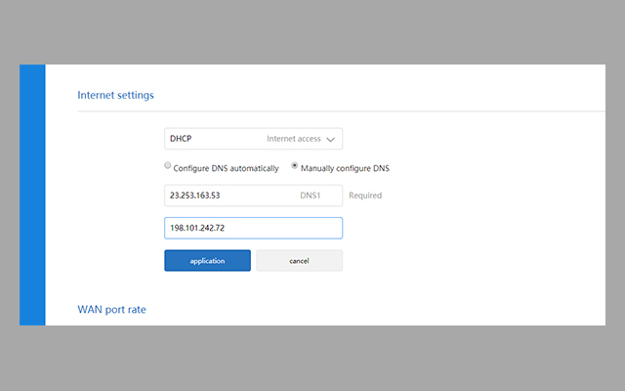
Task: Select the Manually configure DNS radio button
Action: pyautogui.click(x=295, y=166)
